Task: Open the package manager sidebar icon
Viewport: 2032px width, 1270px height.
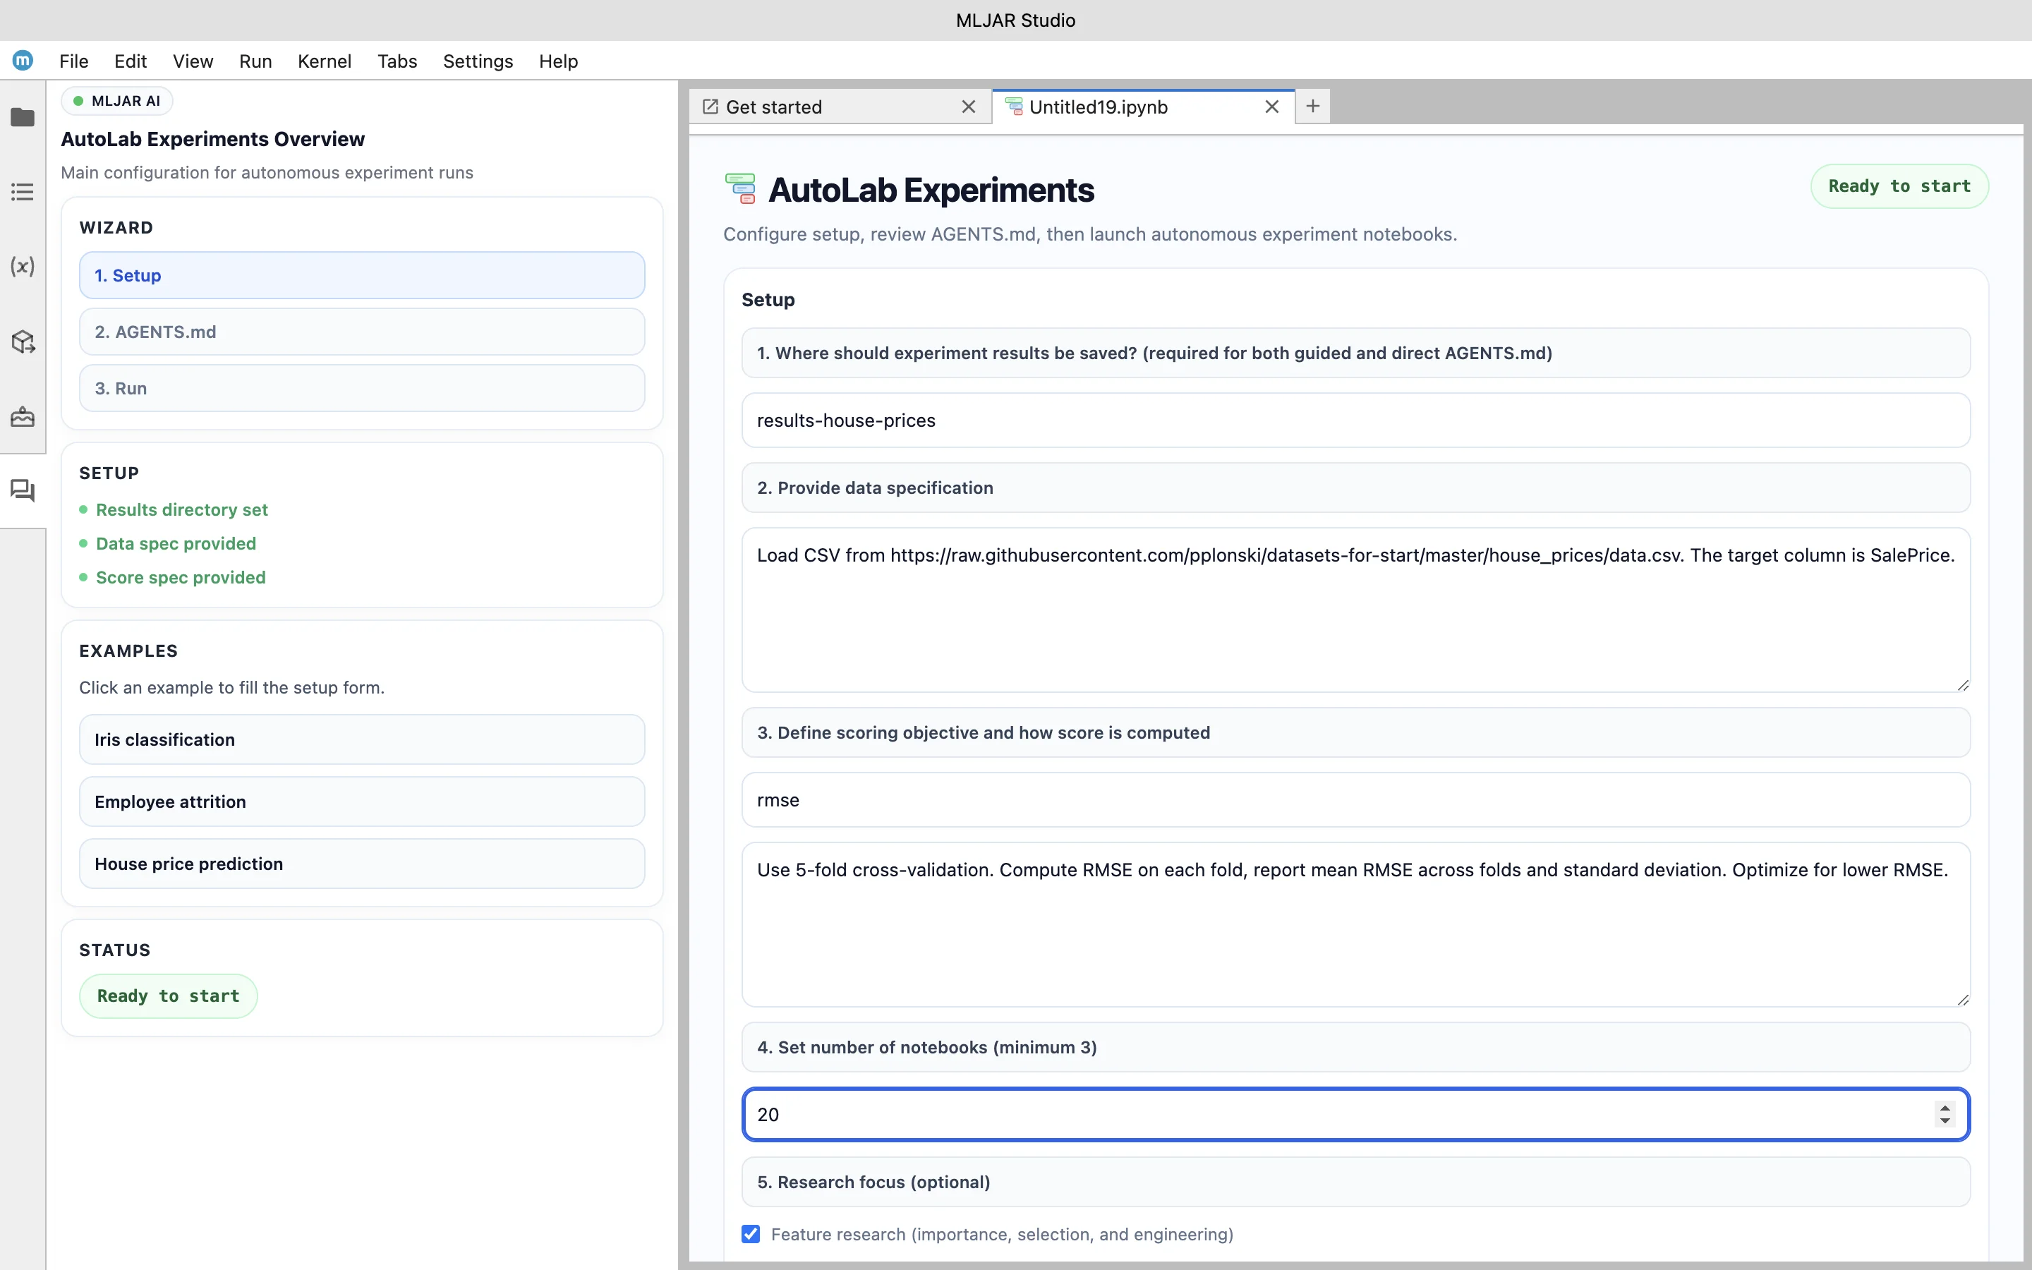Action: [x=23, y=341]
